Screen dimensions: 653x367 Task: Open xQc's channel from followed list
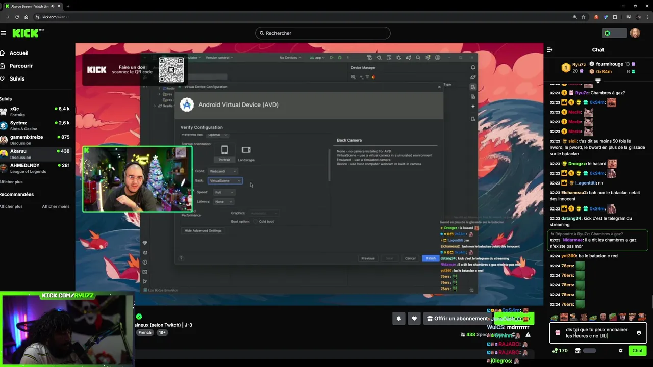36,112
